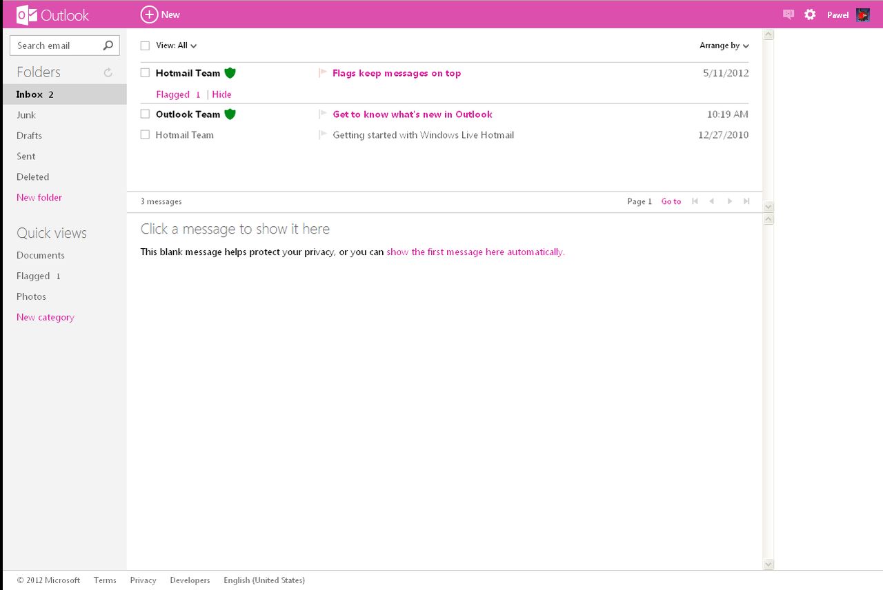
Task: Open the Drafts folder
Action: (x=29, y=136)
